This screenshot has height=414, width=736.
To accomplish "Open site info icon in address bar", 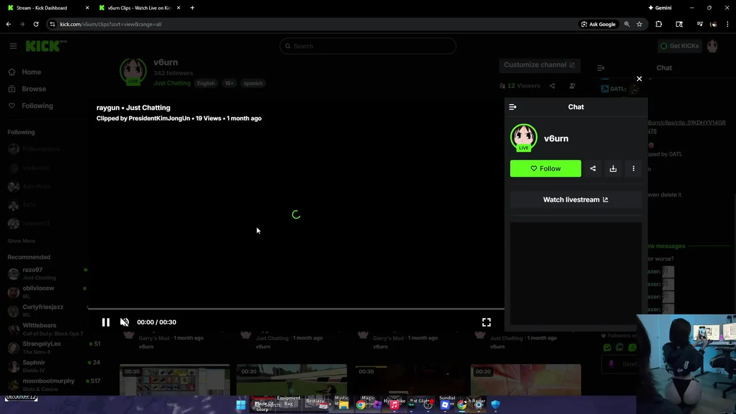I will pyautogui.click(x=52, y=24).
